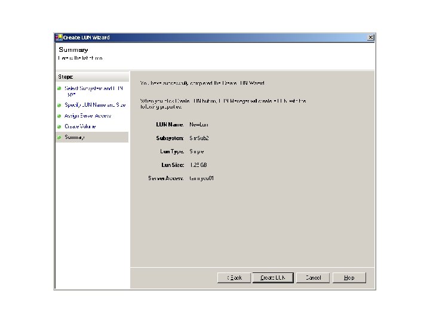This screenshot has height=322, width=430.
Task: Select the 'Create Volume' step
Action: 80,126
